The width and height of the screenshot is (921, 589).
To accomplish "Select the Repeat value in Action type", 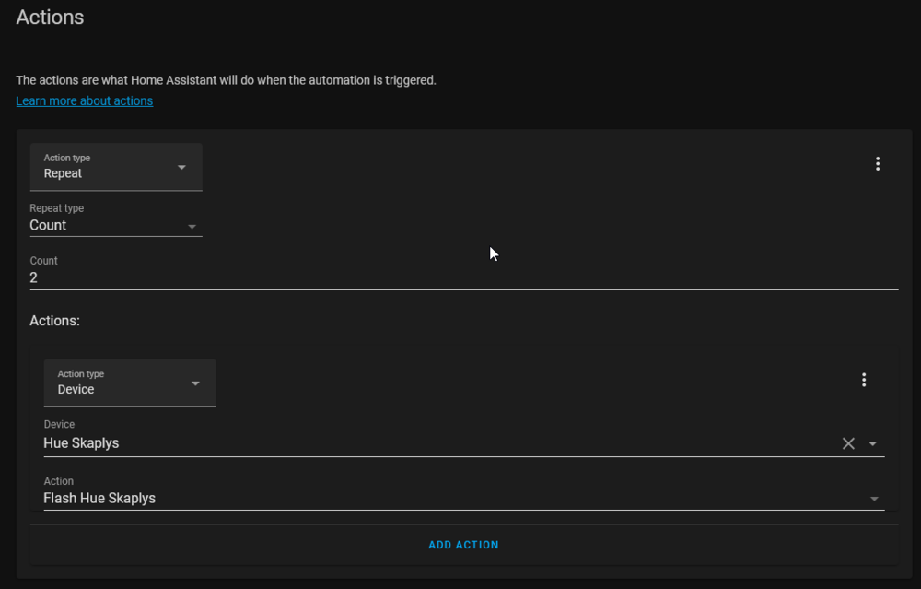I will point(64,173).
